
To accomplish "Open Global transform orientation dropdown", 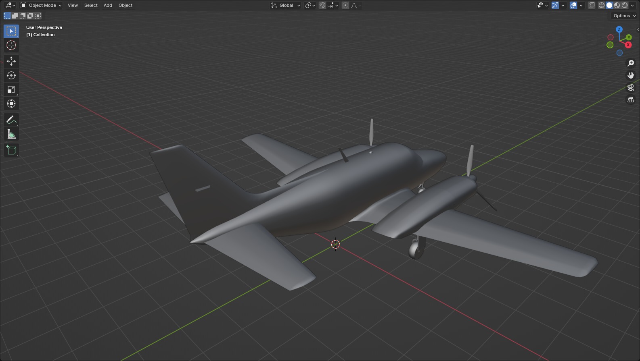I will [286, 5].
